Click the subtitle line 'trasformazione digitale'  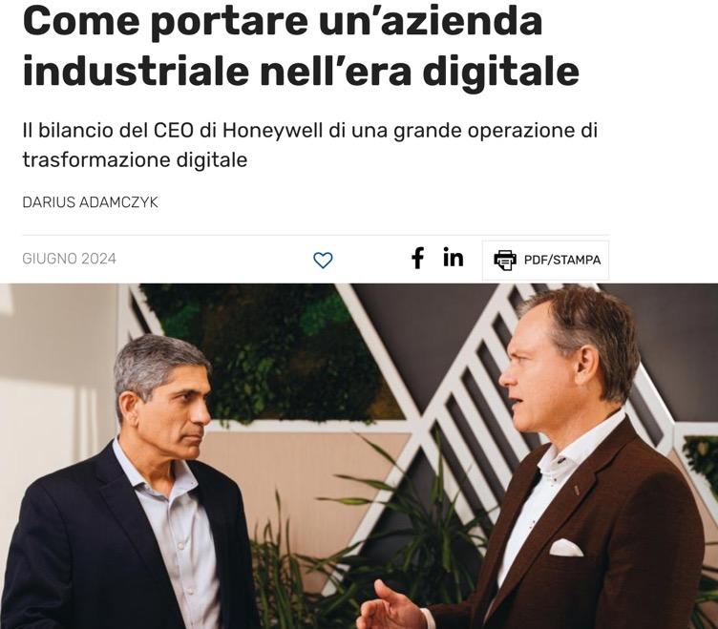pyautogui.click(x=135, y=159)
